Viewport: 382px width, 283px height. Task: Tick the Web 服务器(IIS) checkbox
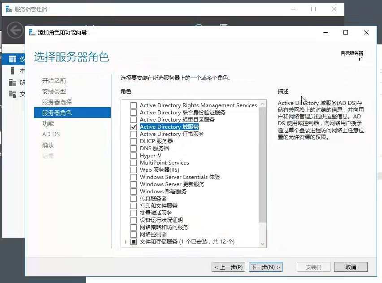pyautogui.click(x=134, y=170)
